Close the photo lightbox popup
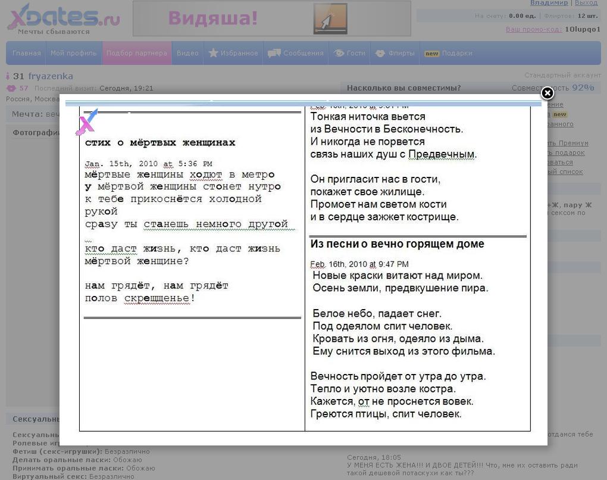This screenshot has height=480, width=607. pyautogui.click(x=547, y=93)
